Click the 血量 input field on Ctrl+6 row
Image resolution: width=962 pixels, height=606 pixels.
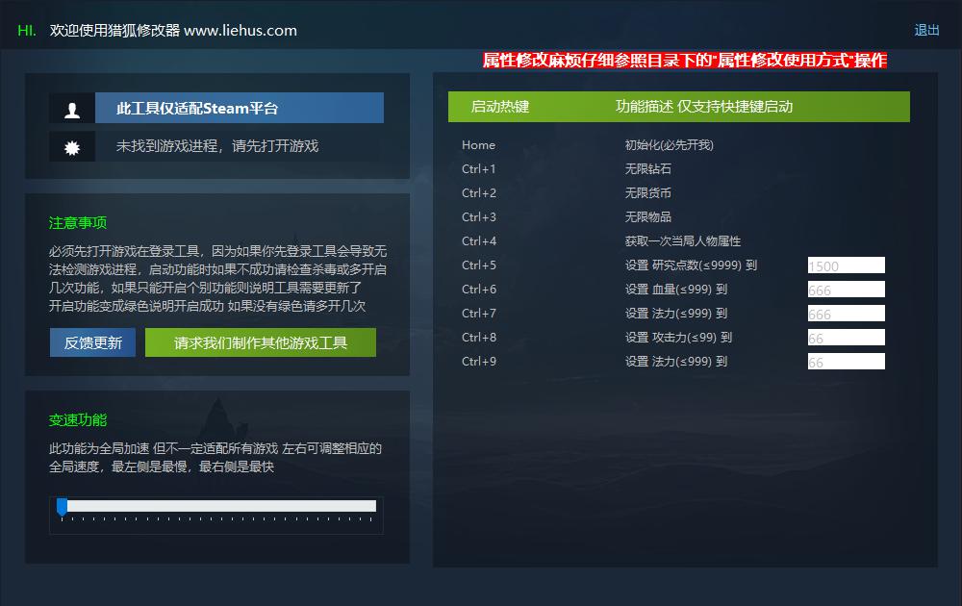coord(846,289)
